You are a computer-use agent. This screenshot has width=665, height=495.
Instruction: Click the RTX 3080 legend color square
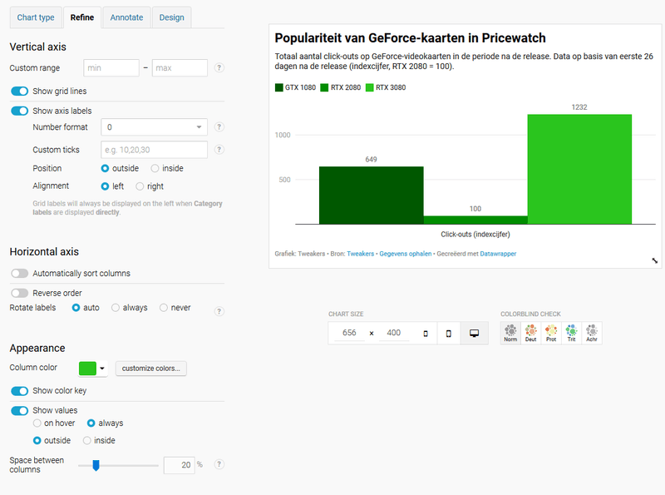tap(369, 87)
